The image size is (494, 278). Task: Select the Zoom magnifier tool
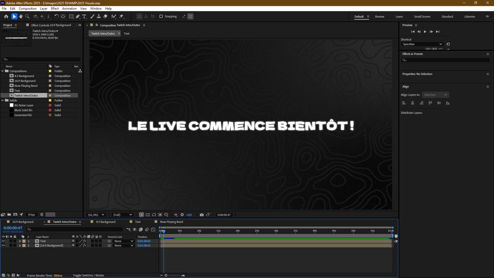(27, 16)
